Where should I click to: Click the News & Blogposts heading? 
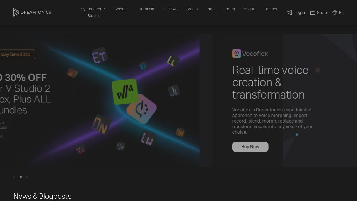[x=42, y=196]
